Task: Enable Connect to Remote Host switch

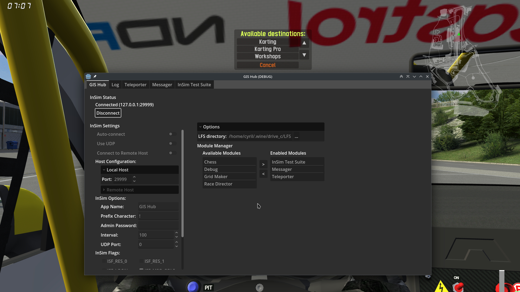Action: [172, 153]
